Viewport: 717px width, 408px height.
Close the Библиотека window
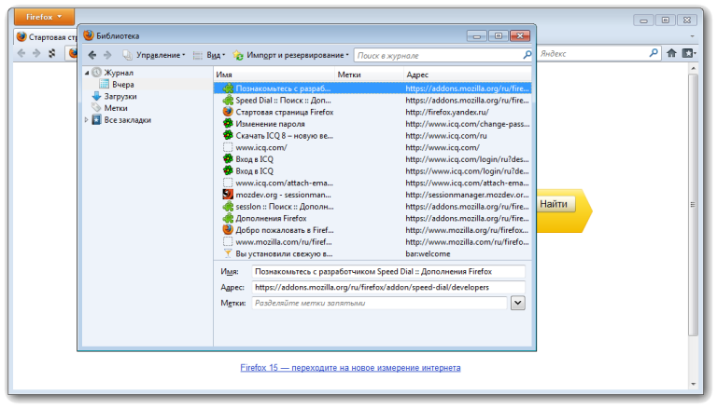[x=520, y=35]
